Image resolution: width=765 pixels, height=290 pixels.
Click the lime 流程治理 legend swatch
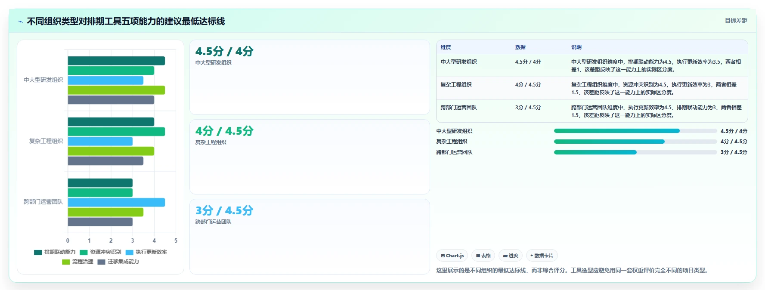[x=66, y=262]
